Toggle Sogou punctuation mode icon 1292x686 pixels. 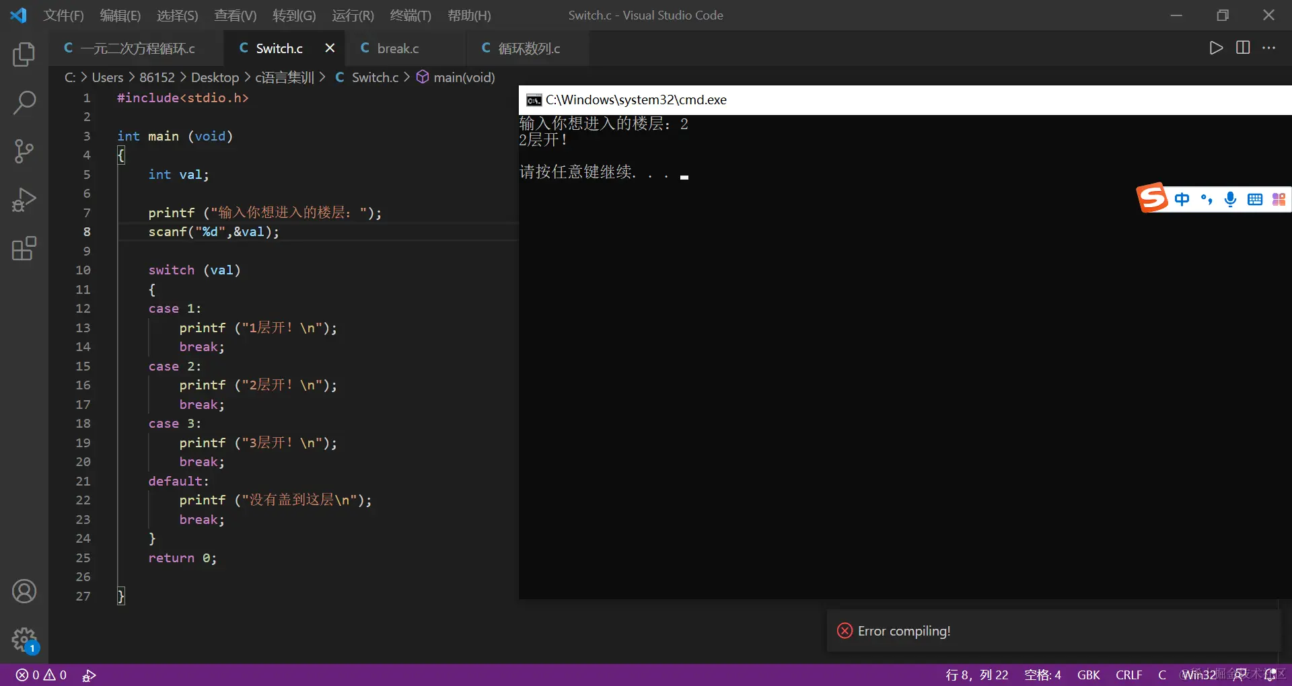pos(1207,199)
